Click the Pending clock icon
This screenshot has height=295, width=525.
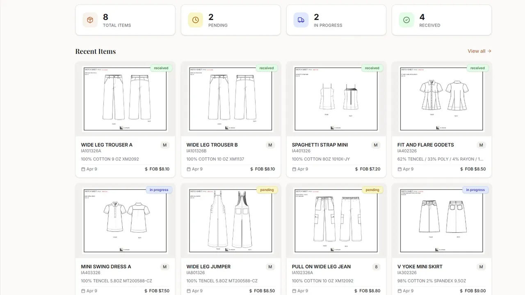click(195, 20)
